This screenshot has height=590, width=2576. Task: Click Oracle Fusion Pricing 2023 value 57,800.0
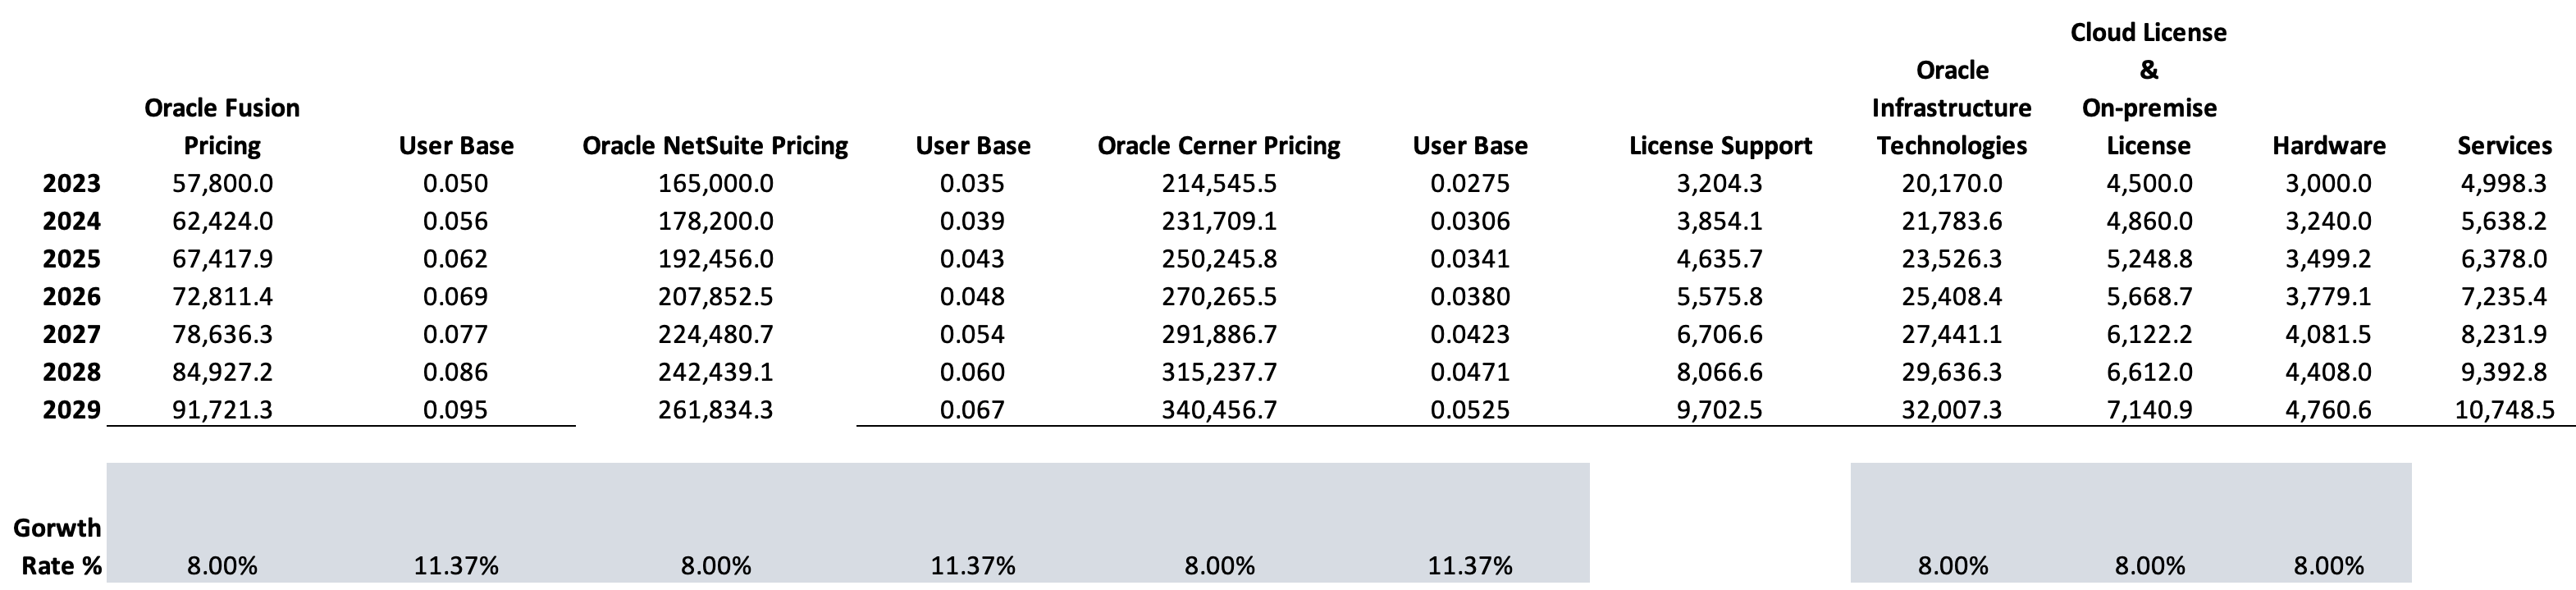pos(222,184)
